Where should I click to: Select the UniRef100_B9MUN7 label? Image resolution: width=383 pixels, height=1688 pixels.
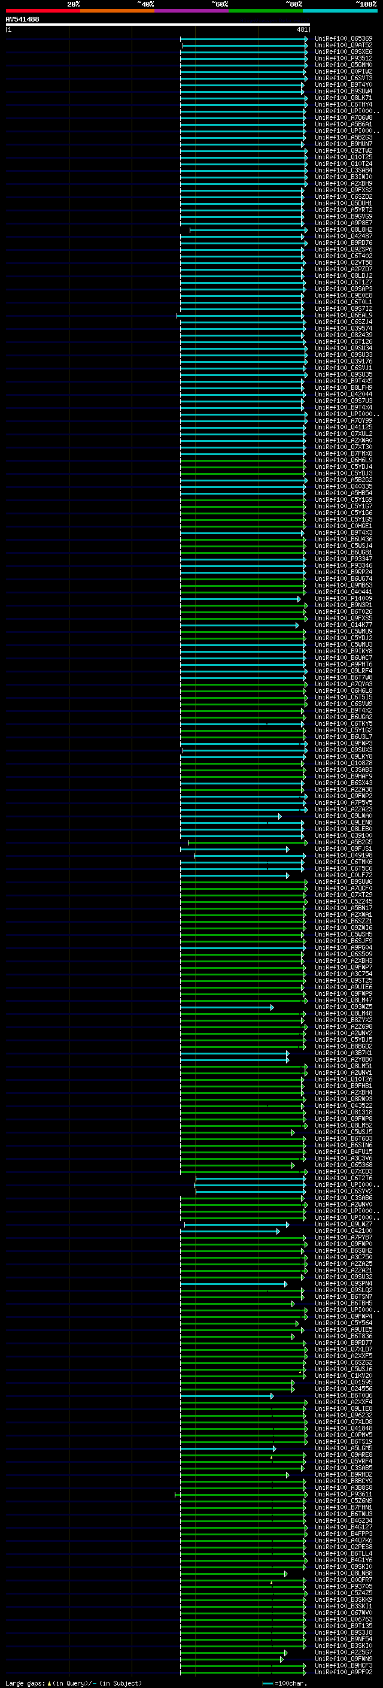[344, 144]
